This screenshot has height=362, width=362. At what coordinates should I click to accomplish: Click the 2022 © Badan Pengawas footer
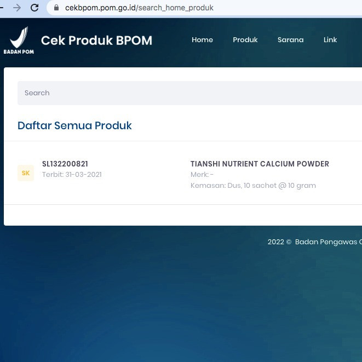(315, 242)
